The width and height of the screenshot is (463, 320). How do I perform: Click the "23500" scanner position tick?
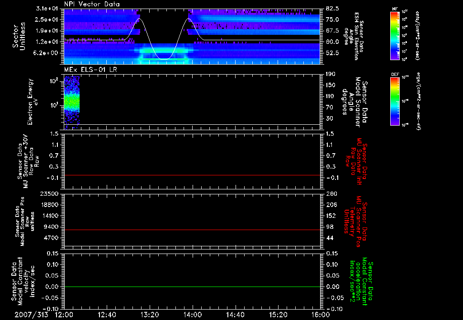point(49,194)
